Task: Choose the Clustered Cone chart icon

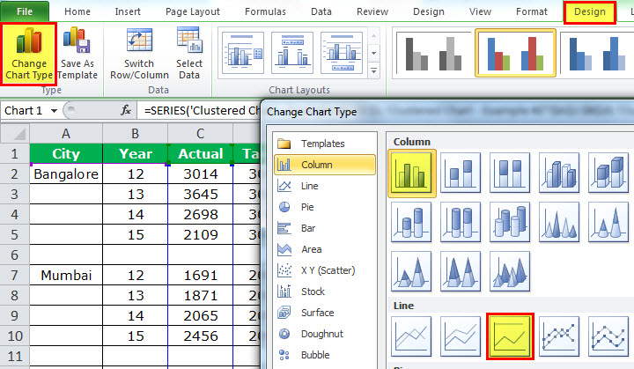Action: click(559, 222)
